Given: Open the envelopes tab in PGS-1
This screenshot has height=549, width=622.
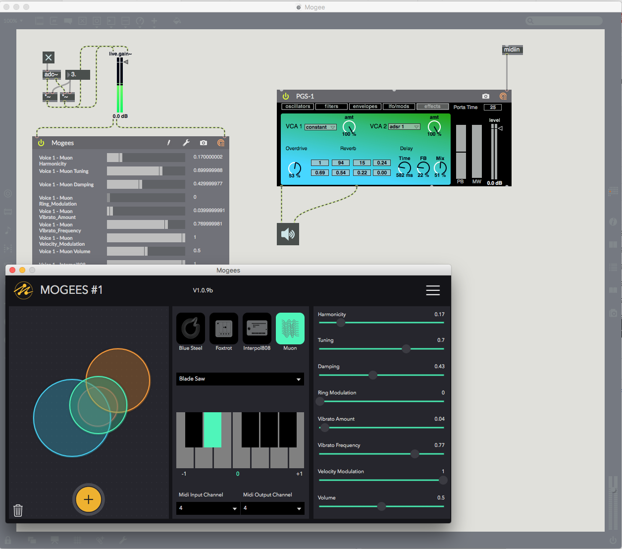Looking at the screenshot, I should 365,107.
